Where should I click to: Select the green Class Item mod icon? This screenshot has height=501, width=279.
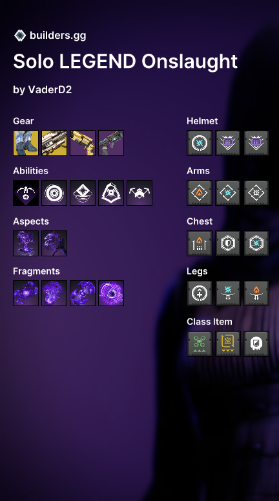(x=200, y=344)
